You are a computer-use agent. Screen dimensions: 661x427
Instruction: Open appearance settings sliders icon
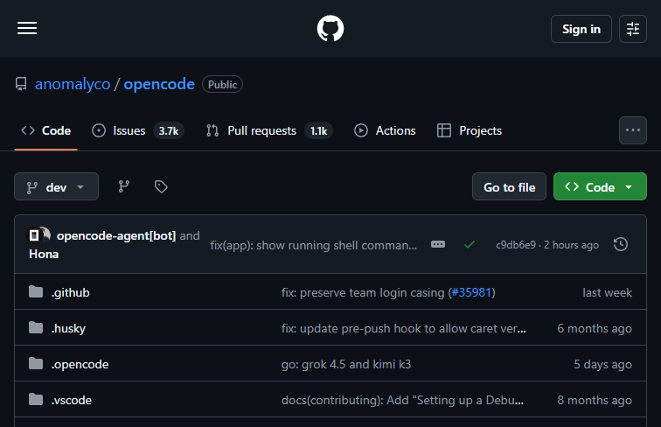(x=633, y=29)
